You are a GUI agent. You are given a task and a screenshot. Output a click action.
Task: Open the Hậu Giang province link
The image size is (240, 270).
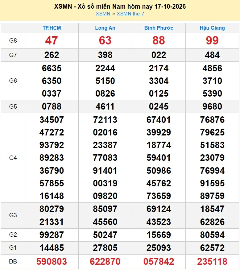pos(212,28)
